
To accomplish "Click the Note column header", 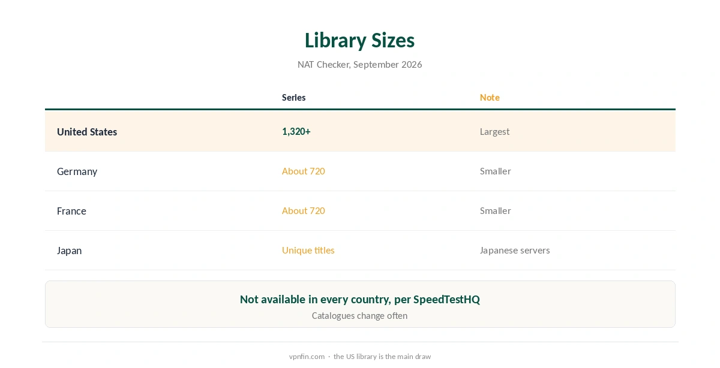I will 490,97.
